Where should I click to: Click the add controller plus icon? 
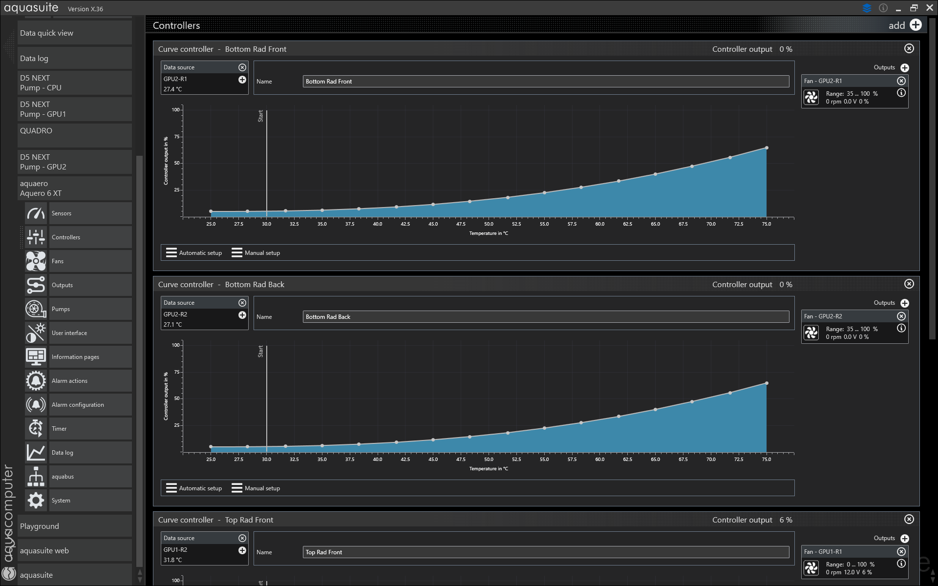point(916,25)
